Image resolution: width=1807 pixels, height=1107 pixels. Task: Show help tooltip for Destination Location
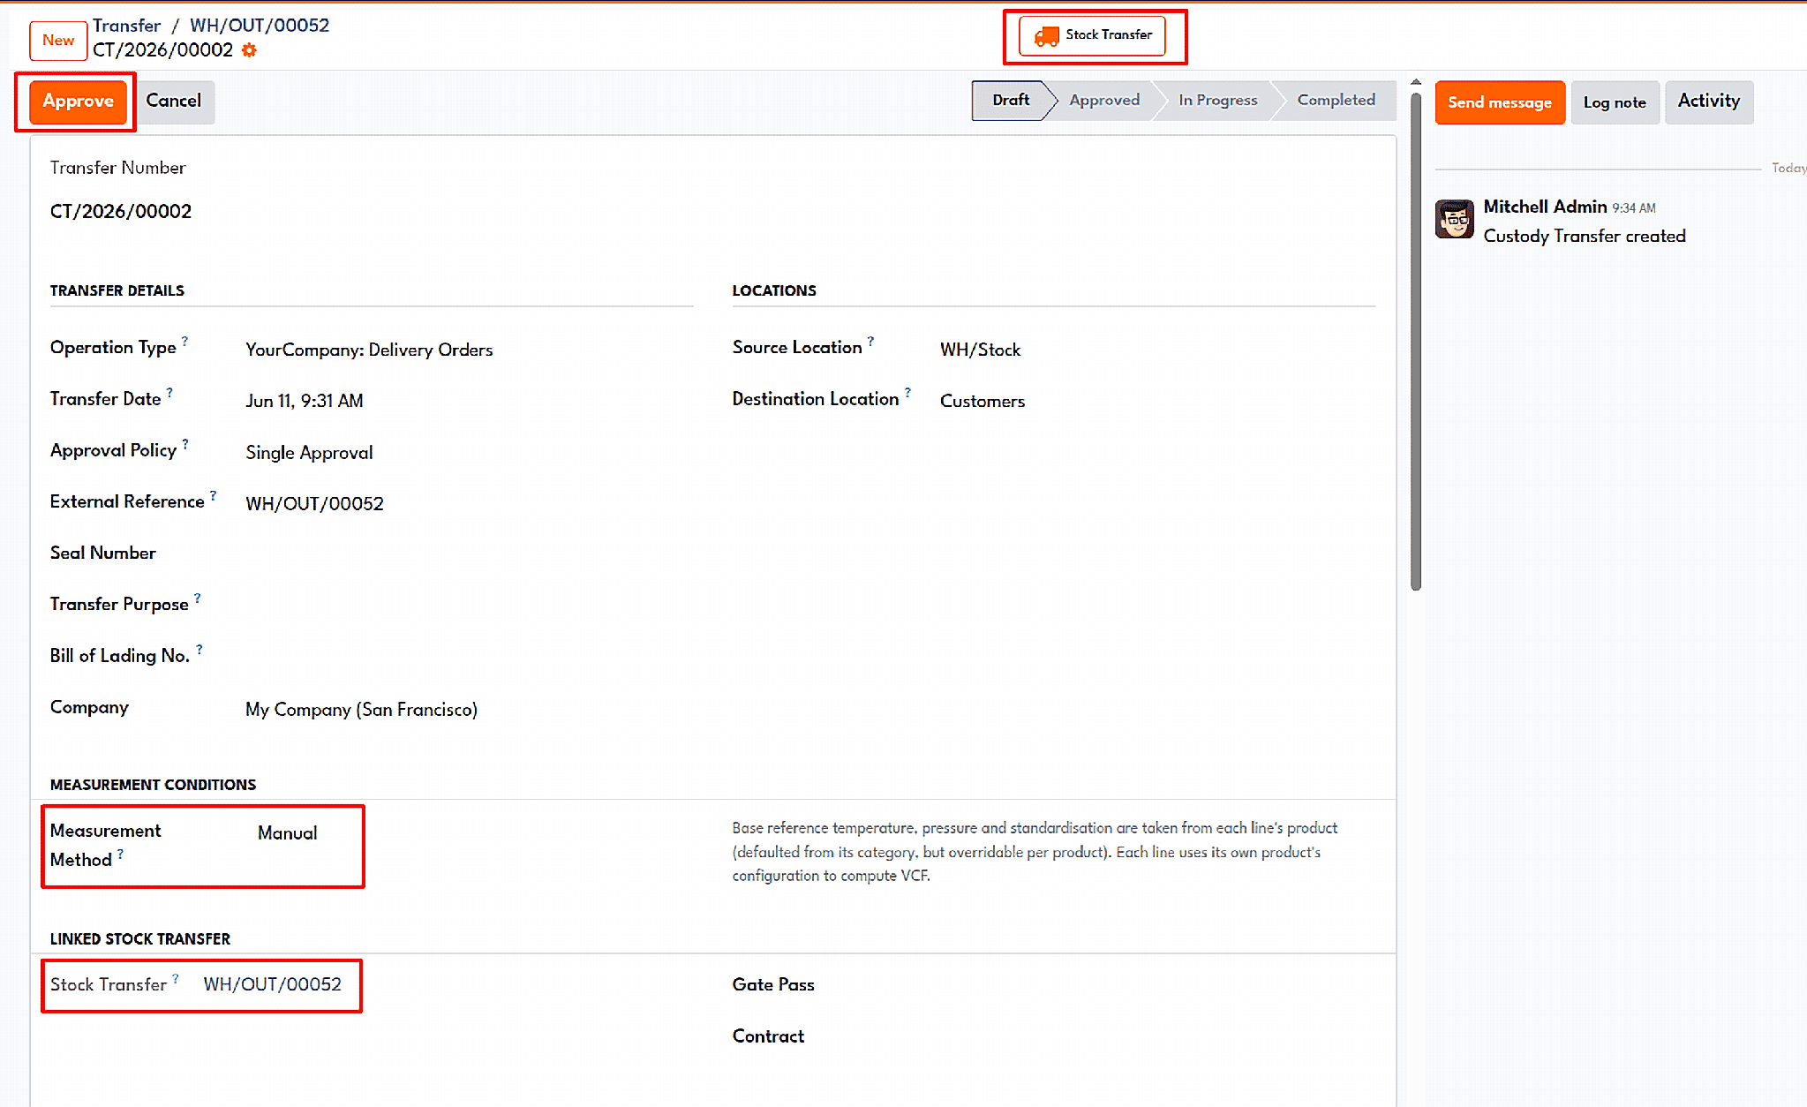[907, 392]
